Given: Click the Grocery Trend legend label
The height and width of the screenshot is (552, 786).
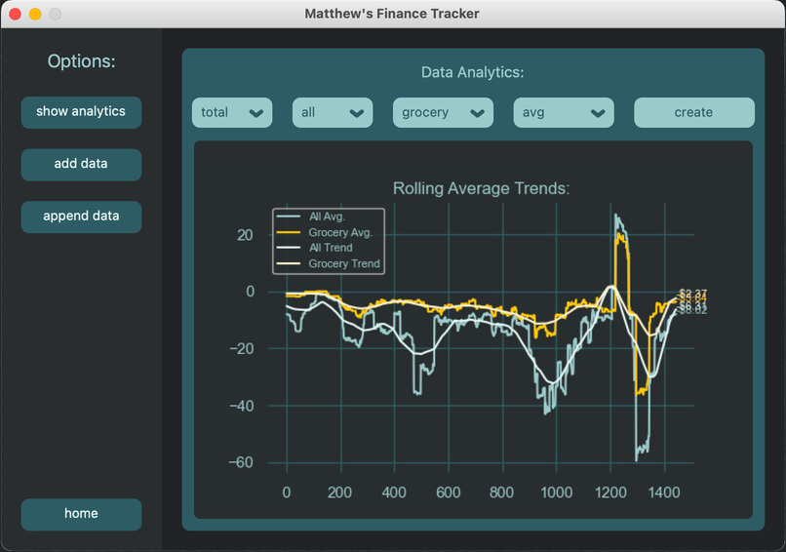Looking at the screenshot, I should point(344,263).
